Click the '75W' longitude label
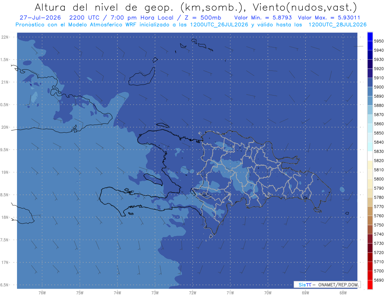Viewport: 385px width, 297px height. (x=80, y=293)
